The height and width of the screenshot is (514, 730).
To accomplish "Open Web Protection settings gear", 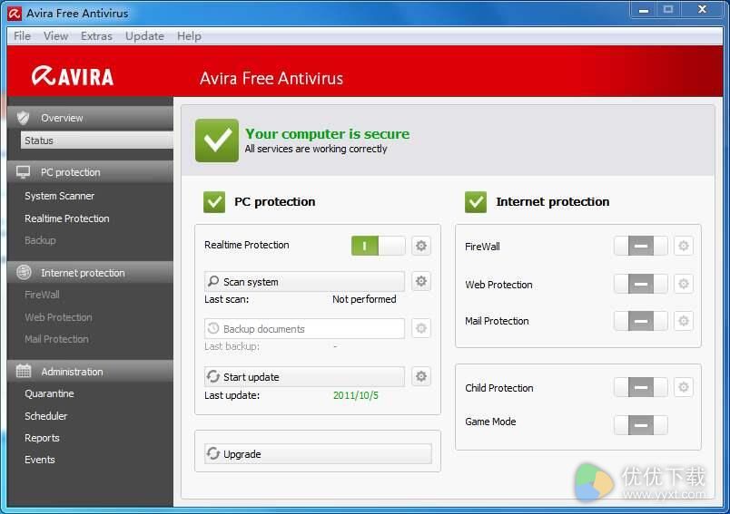I will [x=683, y=284].
